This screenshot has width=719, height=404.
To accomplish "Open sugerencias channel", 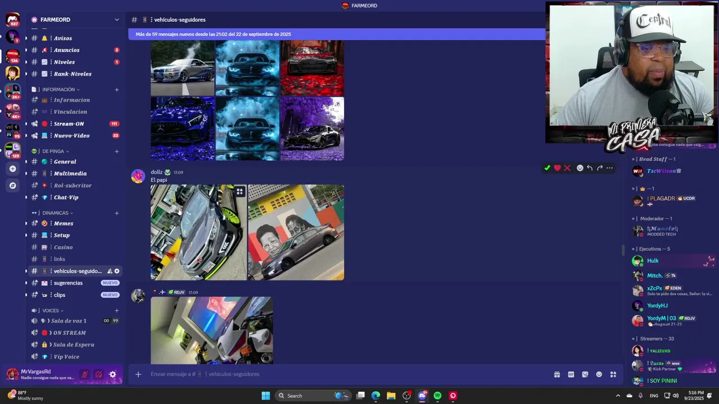I will pos(75,283).
